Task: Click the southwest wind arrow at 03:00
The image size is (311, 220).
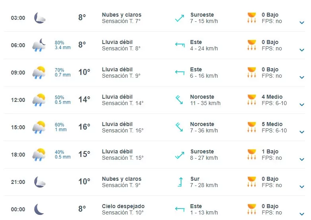Action: [180, 18]
